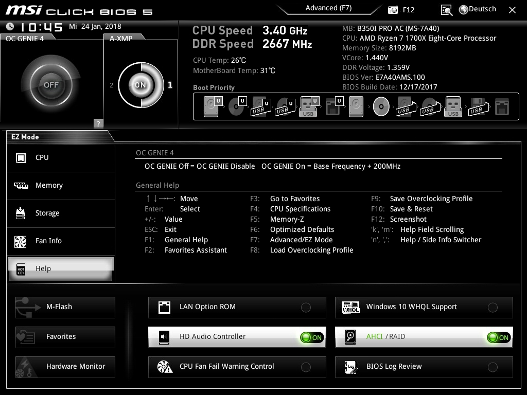Select legacy USB floppy boot device
The width and height of the screenshot is (527, 395).
pyautogui.click(x=478, y=107)
